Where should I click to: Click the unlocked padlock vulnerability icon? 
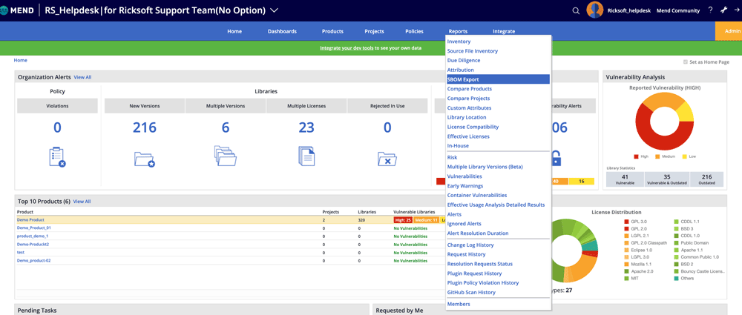click(x=556, y=159)
